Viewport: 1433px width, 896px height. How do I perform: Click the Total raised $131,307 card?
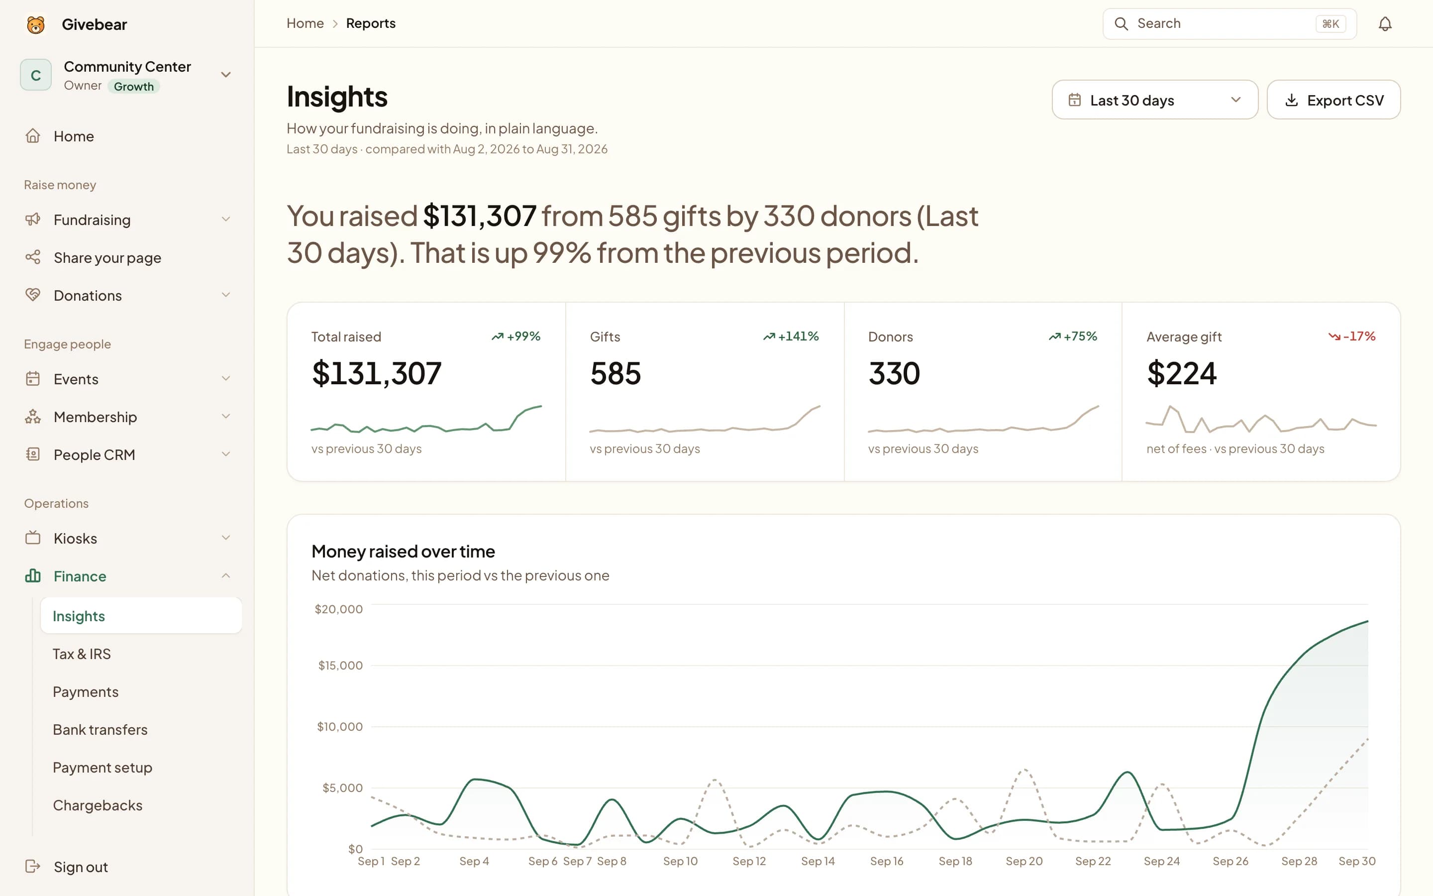coord(426,392)
